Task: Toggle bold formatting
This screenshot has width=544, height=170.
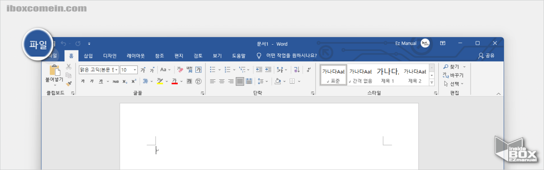Action: (83, 81)
